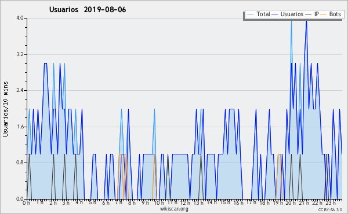Click the '21 h' x-axis label
Screen dimensions: 348x214
coord(304,203)
